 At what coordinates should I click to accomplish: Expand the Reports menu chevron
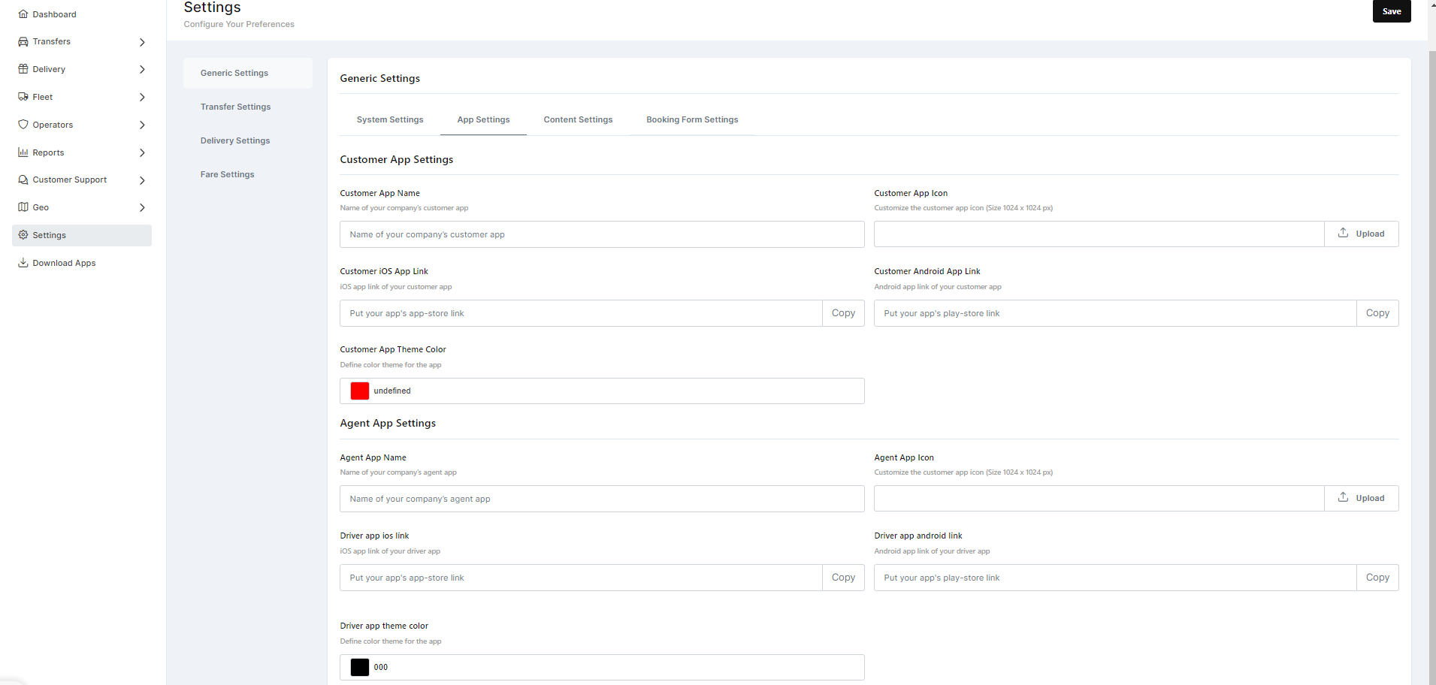click(x=142, y=152)
